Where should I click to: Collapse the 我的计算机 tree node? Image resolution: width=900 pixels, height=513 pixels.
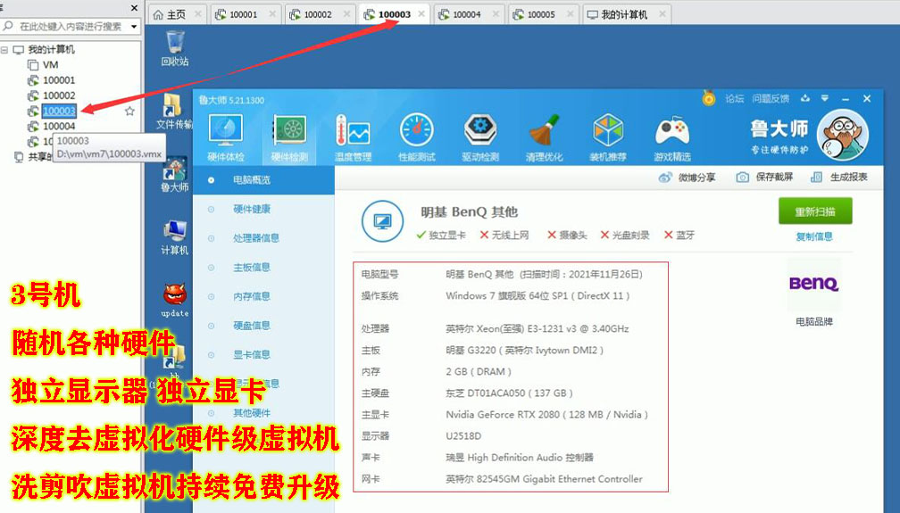point(4,50)
